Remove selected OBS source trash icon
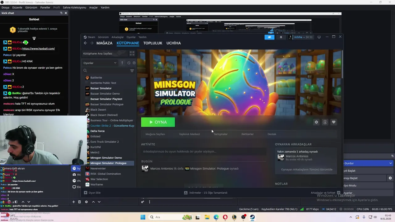 [79, 202]
